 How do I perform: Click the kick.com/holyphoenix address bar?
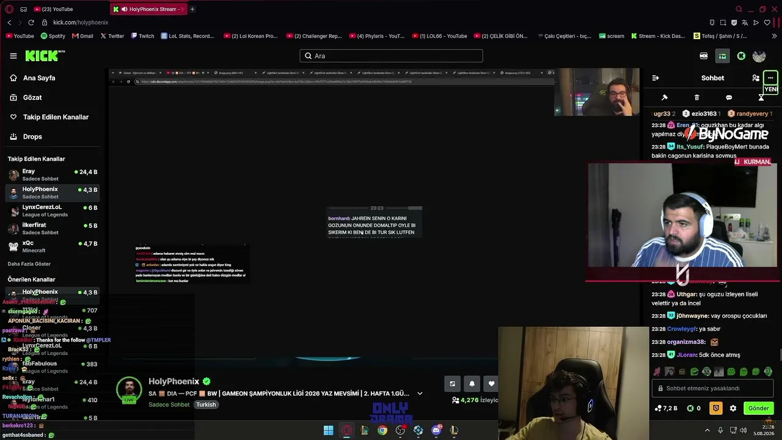tap(81, 23)
